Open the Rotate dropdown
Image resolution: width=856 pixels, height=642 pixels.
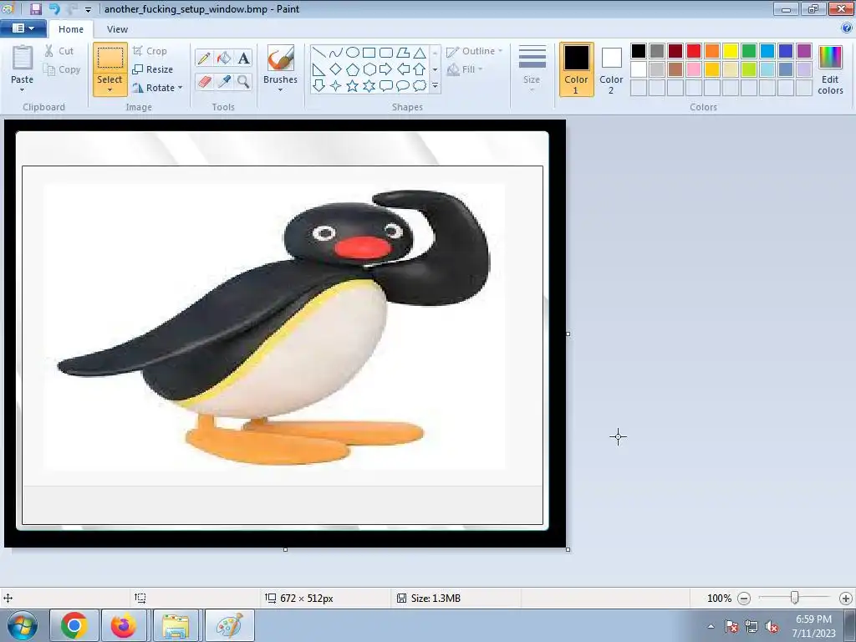157,88
